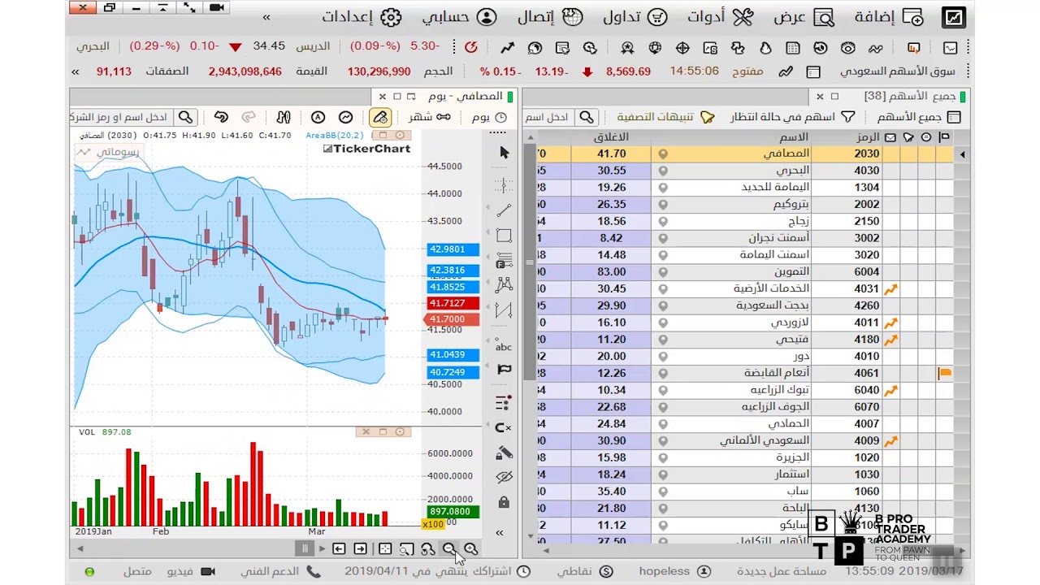1040x585 pixels.
Task: Select the المصافي 2030 row
Action: tap(744, 154)
